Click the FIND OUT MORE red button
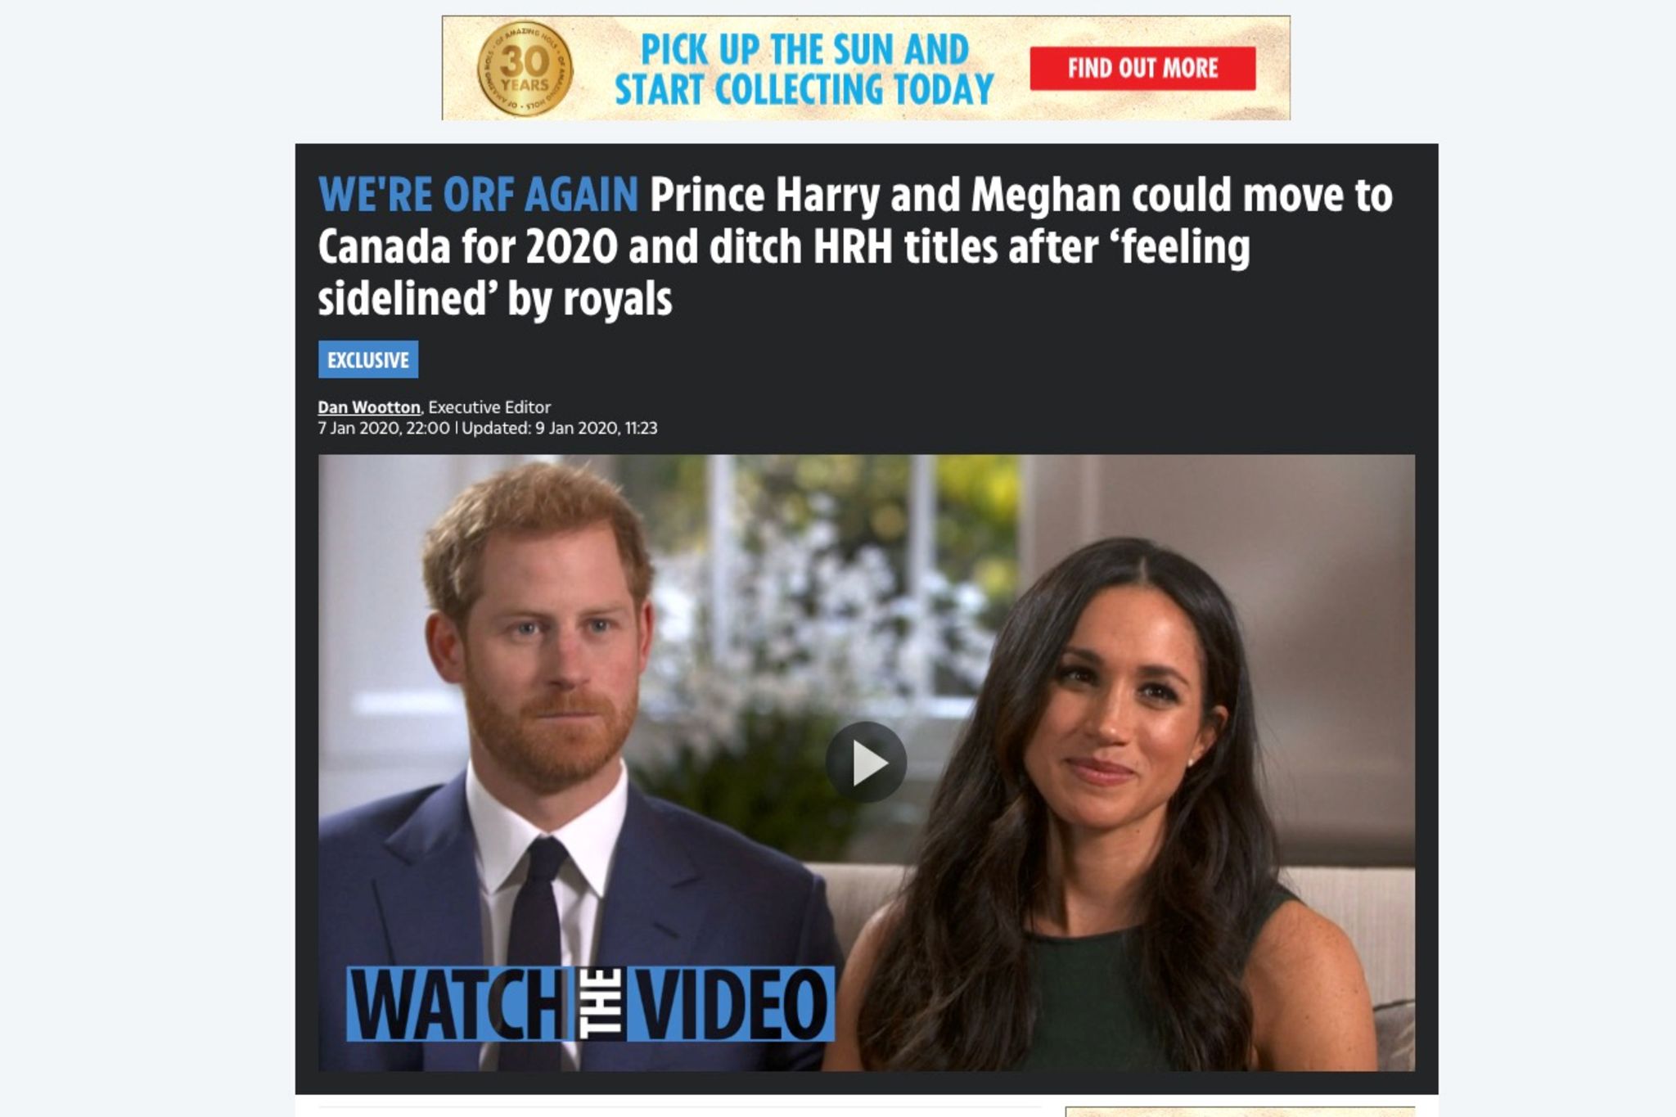1676x1117 pixels. (x=1142, y=68)
